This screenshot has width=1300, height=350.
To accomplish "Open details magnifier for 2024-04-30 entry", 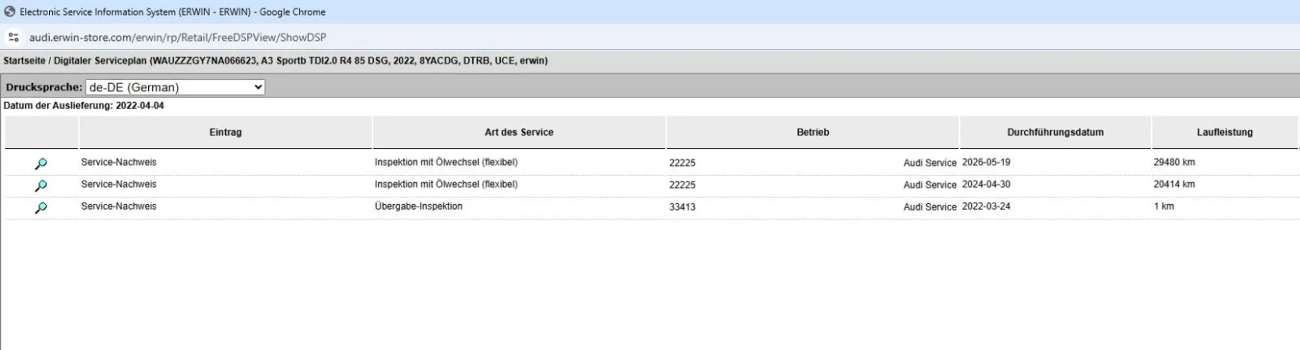I will coord(41,186).
